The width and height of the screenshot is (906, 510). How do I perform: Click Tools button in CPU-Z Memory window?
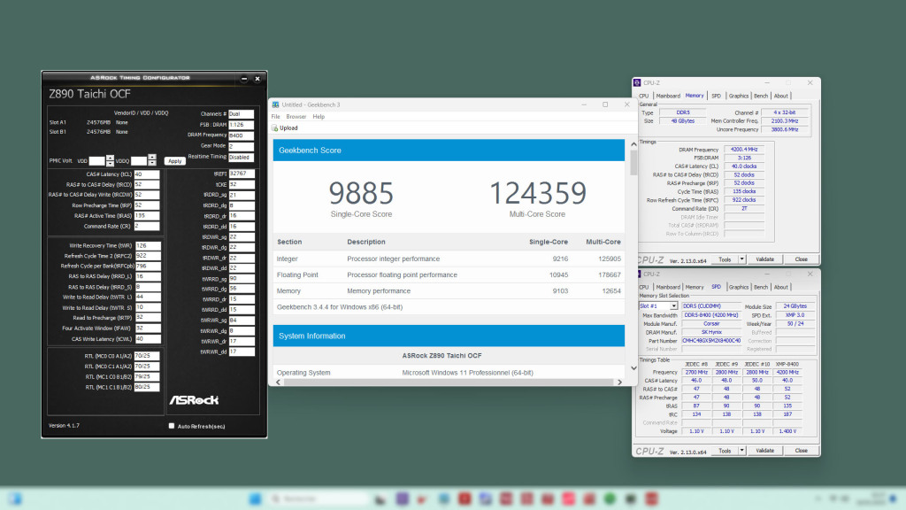[x=725, y=259]
